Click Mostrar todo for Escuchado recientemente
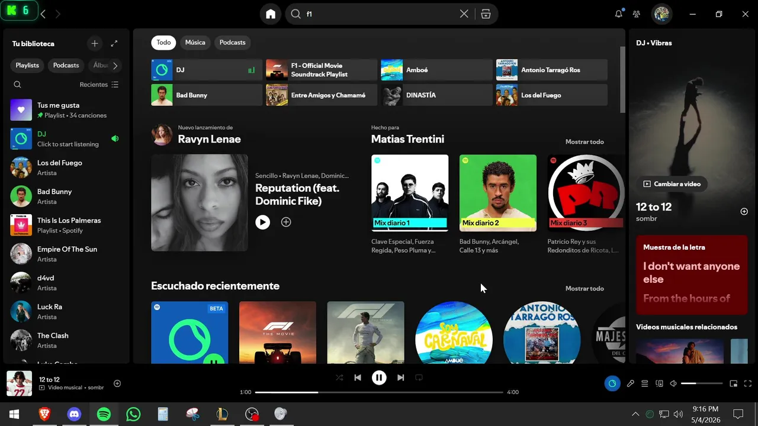The height and width of the screenshot is (426, 758). click(x=584, y=289)
